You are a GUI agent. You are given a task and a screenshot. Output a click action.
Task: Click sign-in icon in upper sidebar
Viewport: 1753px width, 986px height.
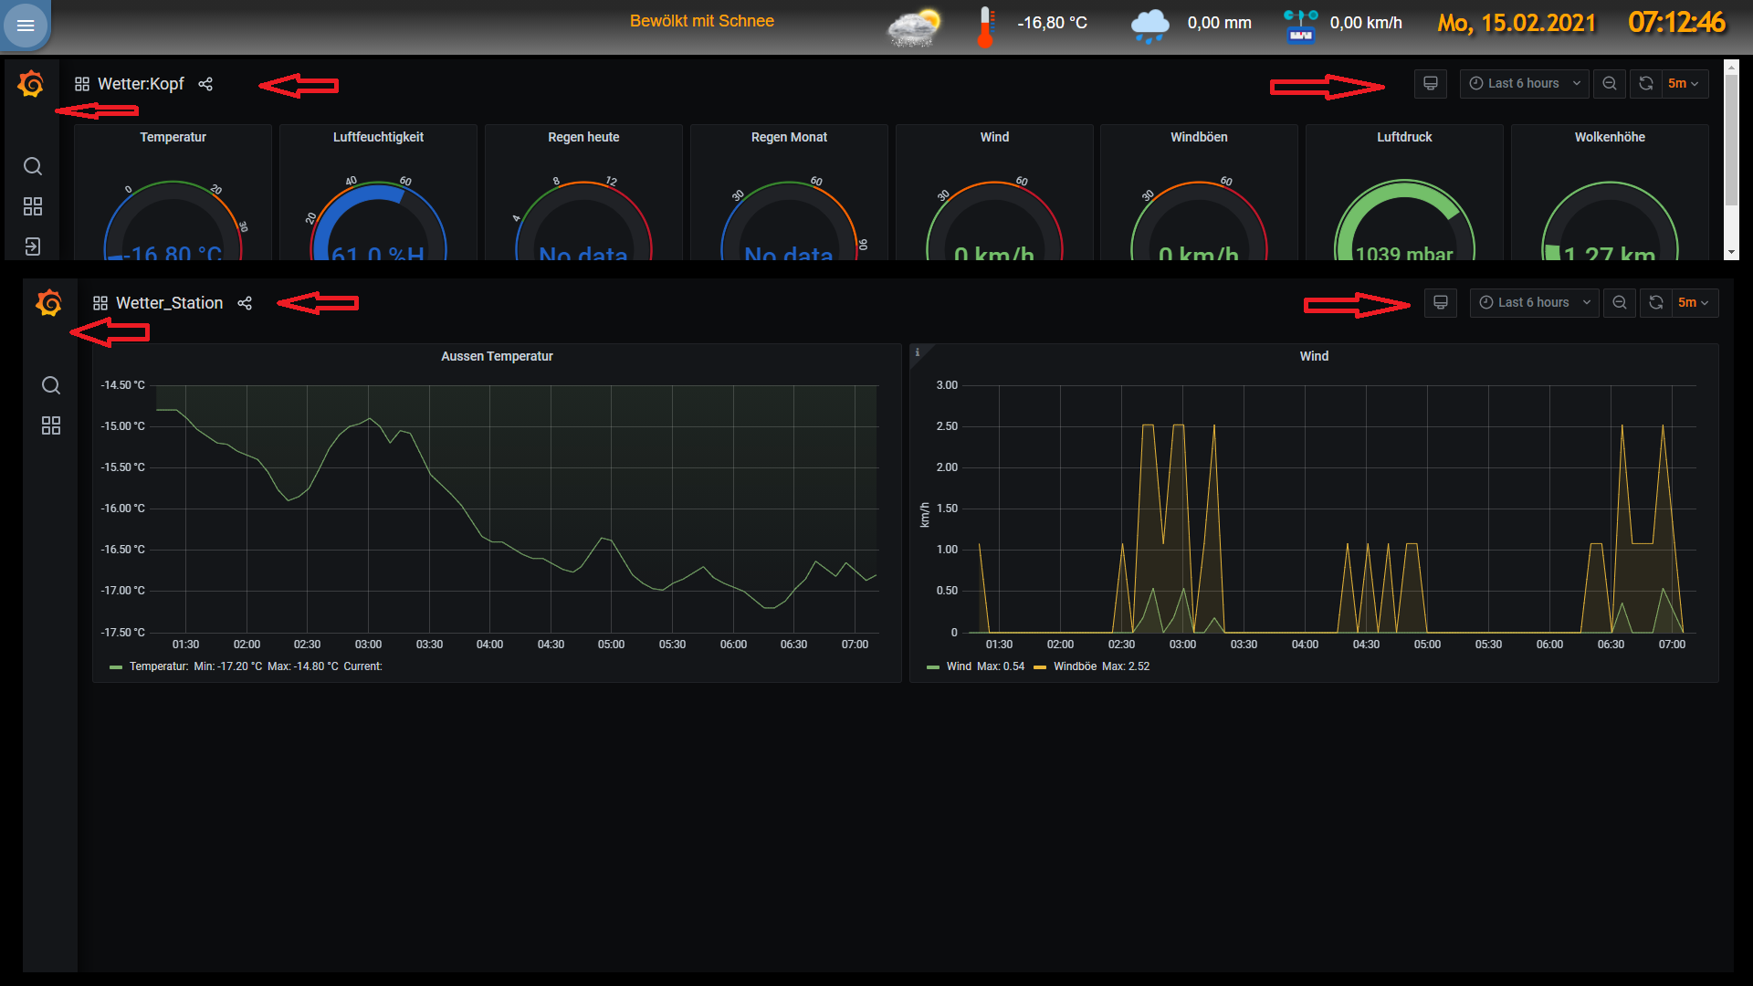(33, 246)
